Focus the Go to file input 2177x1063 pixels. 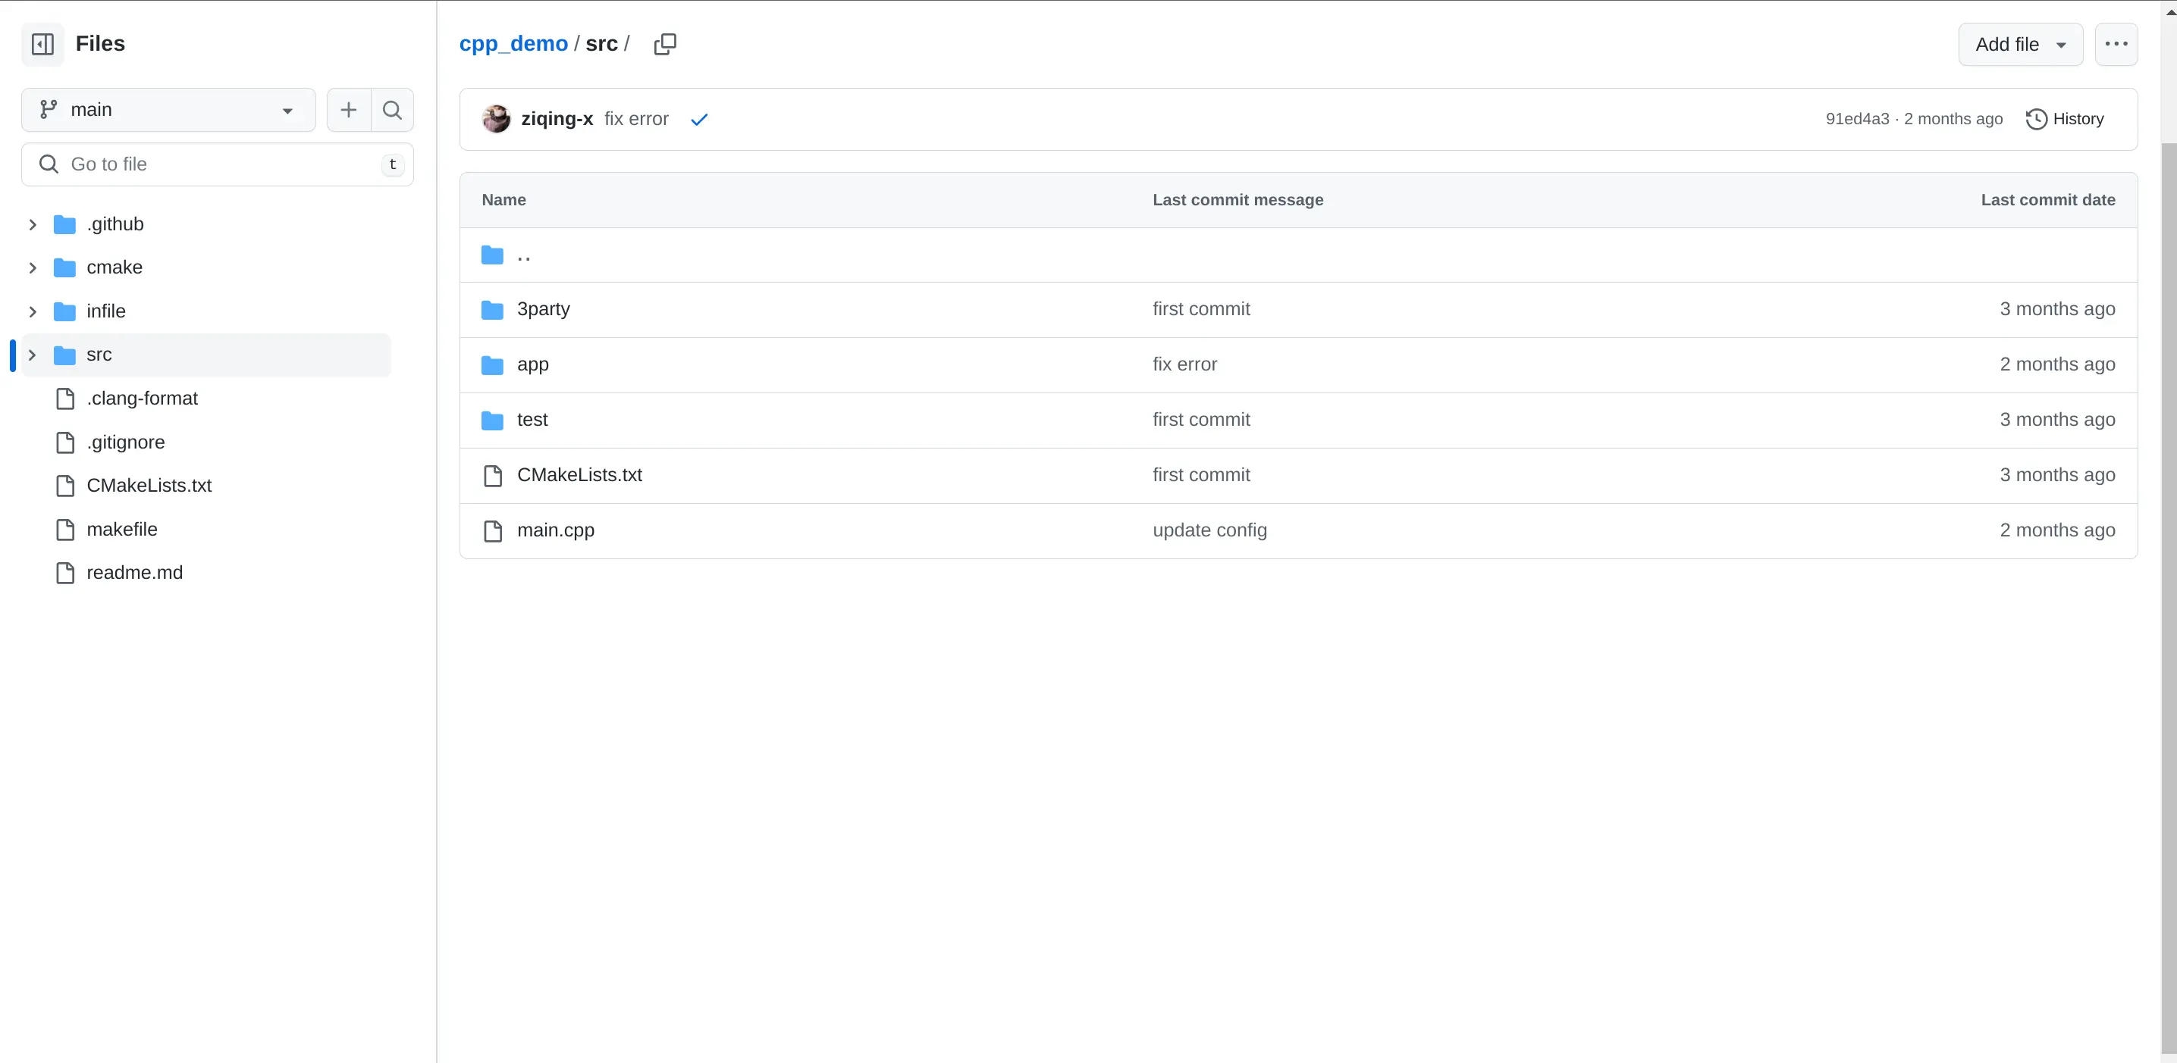click(217, 164)
